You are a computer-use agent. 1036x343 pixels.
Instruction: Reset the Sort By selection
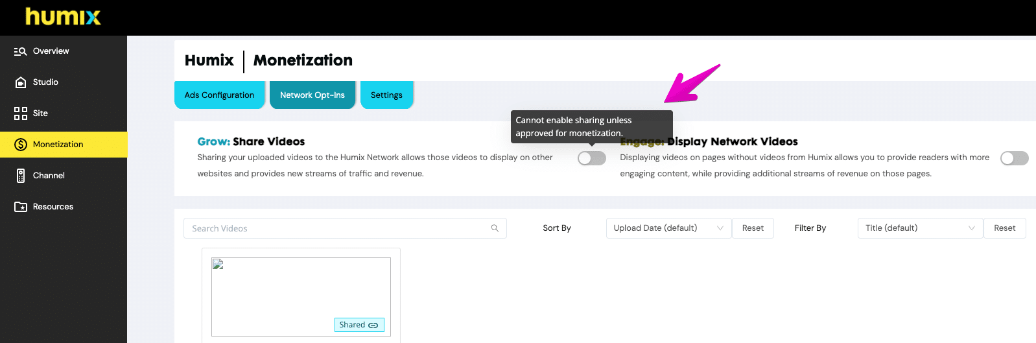[x=753, y=228]
